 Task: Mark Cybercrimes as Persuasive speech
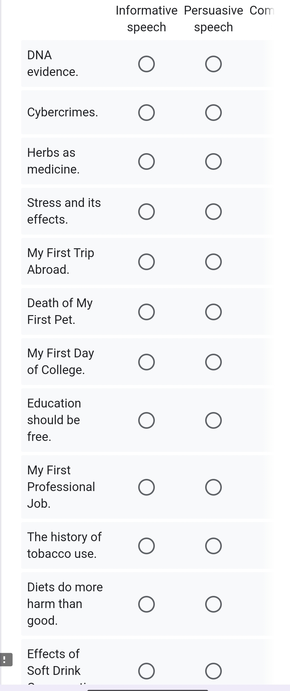pos(213,113)
